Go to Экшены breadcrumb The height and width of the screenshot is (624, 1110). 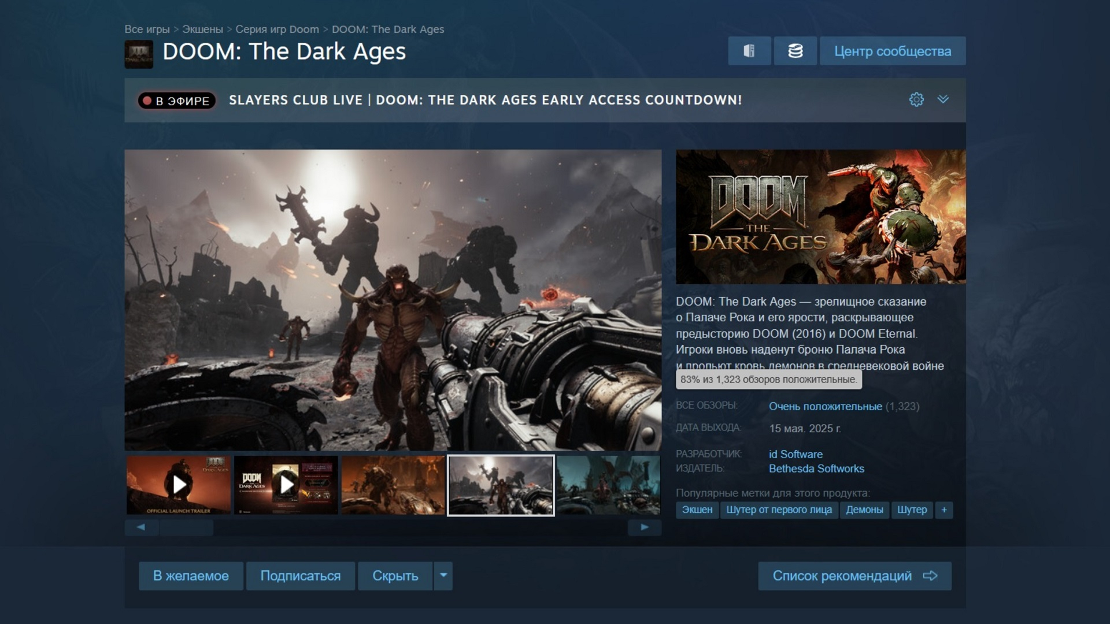pos(202,29)
